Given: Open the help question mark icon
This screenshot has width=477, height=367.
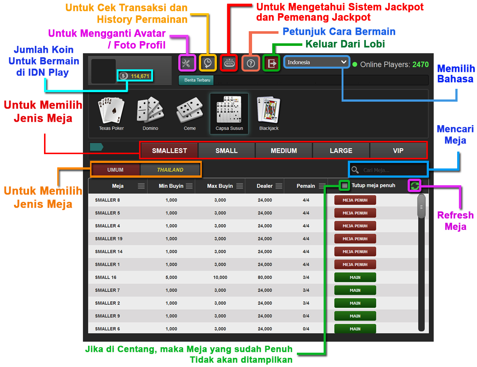Looking at the screenshot, I should pyautogui.click(x=251, y=63).
